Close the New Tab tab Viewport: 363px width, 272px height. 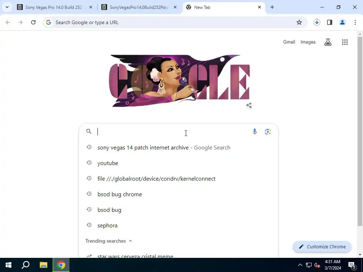[259, 7]
